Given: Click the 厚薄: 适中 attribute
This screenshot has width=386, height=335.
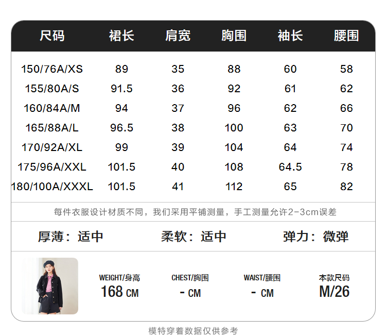Looking at the screenshot, I should tap(71, 237).
